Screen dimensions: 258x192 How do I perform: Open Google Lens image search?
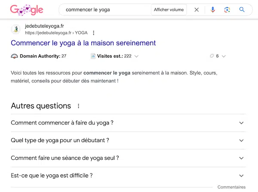[x=227, y=9]
